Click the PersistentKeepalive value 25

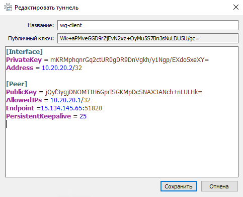tap(83, 116)
